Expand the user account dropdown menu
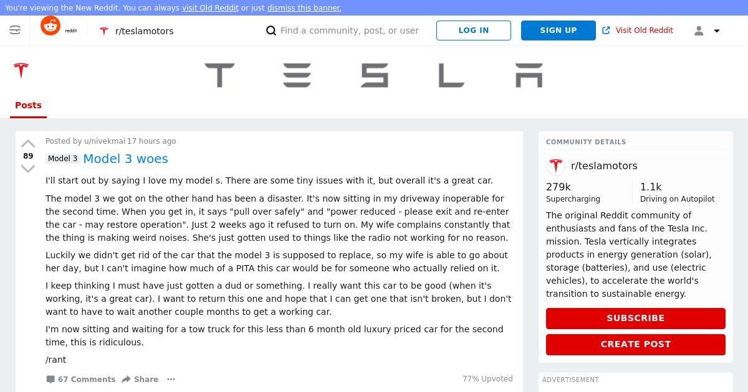Viewport: 748px width, 392px height. (x=707, y=30)
